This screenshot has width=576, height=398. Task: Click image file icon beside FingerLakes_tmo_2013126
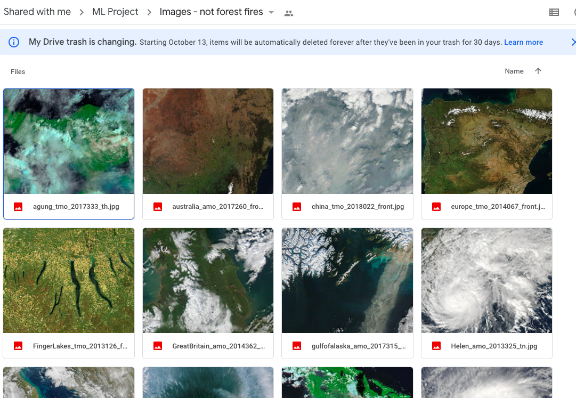[x=18, y=346]
